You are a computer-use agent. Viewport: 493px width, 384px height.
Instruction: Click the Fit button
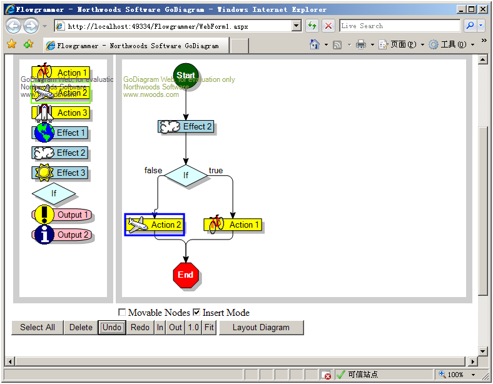point(209,328)
